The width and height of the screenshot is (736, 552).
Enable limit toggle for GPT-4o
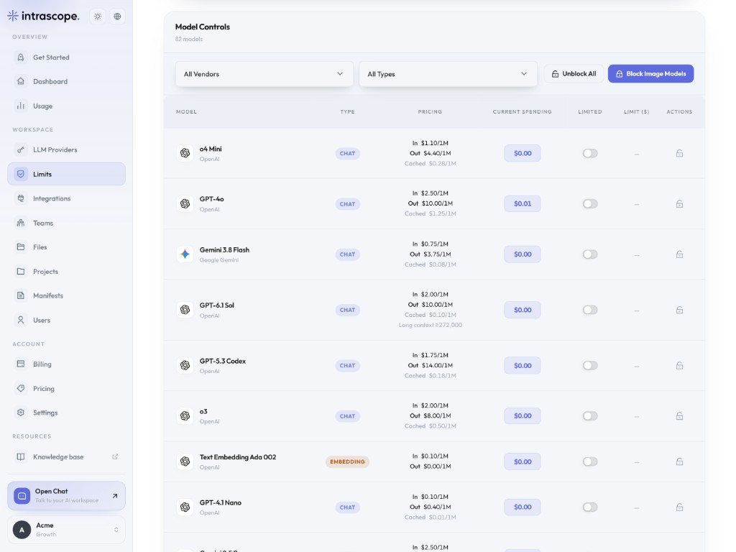(x=590, y=203)
